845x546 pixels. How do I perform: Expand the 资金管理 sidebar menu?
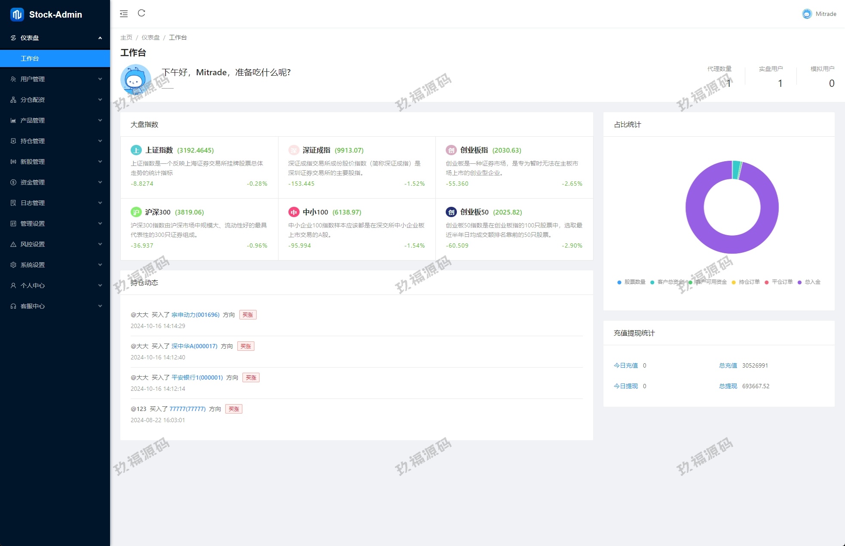[55, 182]
